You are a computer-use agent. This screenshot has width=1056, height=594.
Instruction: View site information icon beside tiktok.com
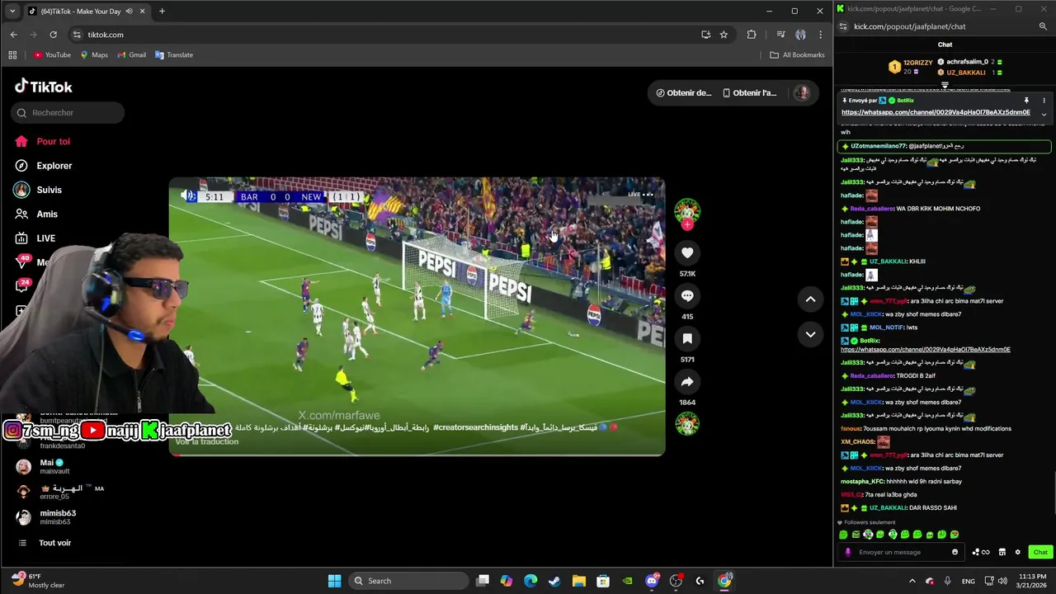(x=77, y=35)
